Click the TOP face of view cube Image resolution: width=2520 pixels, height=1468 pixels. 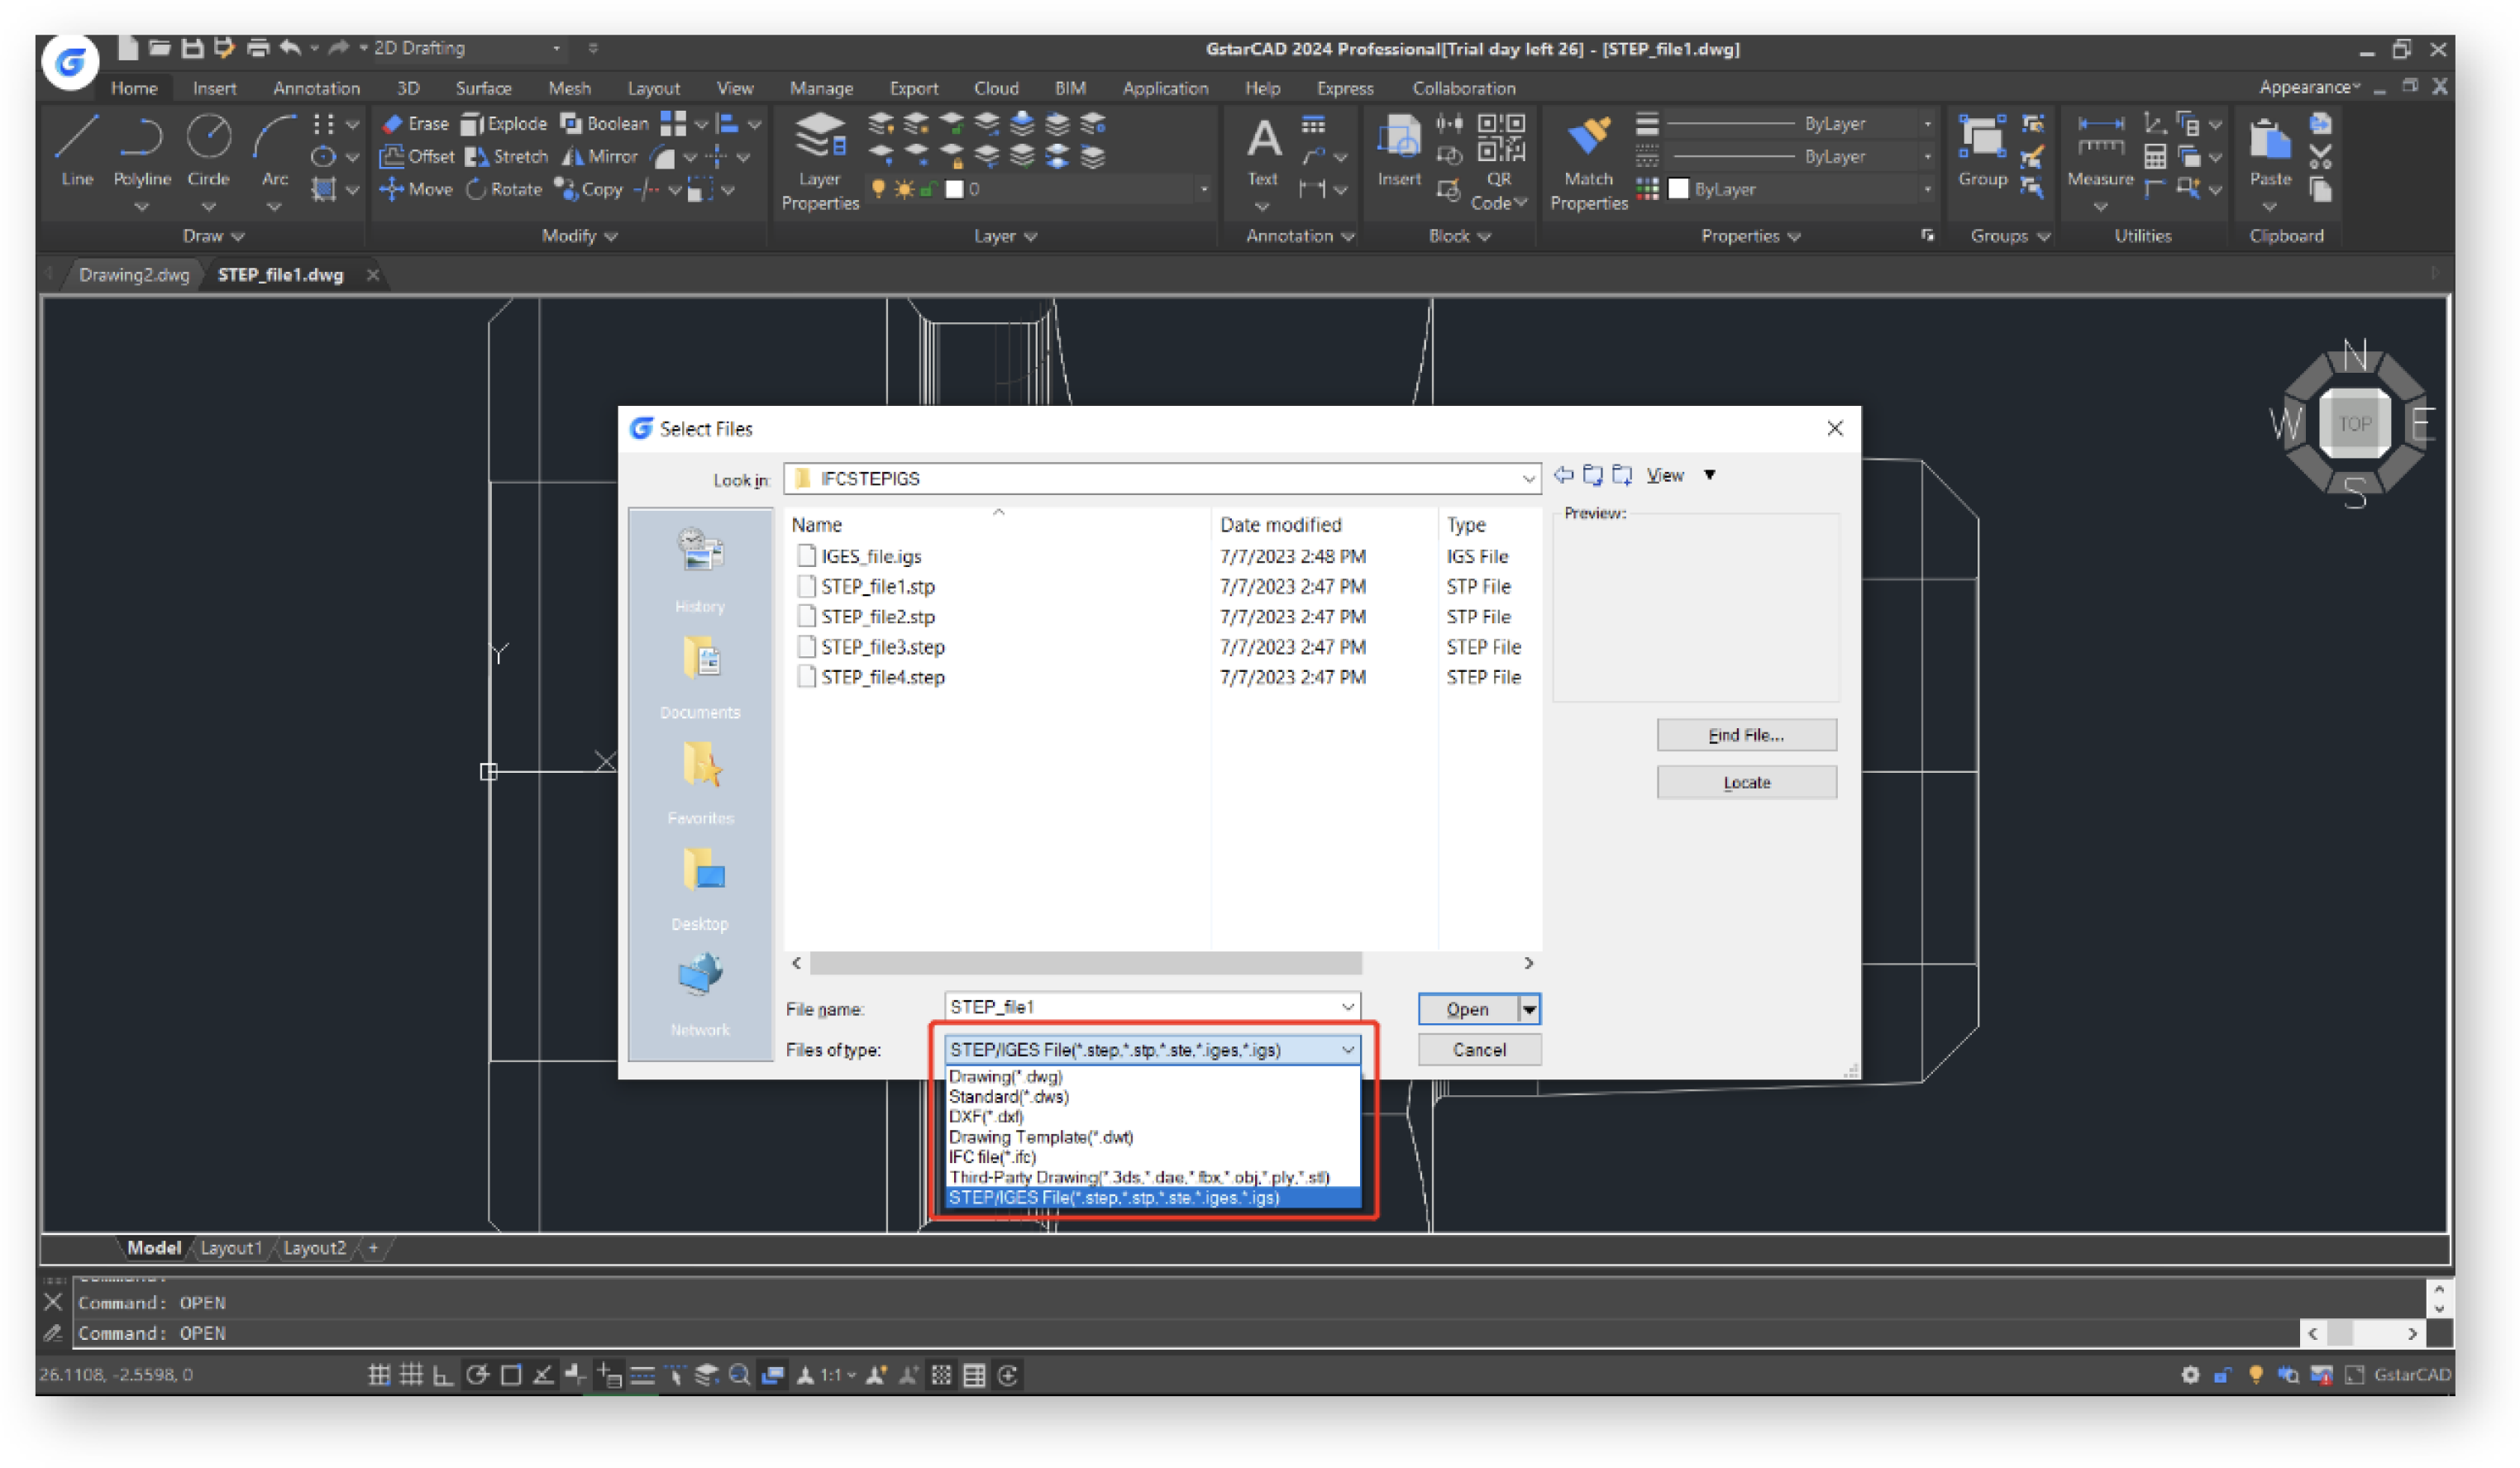[2354, 424]
